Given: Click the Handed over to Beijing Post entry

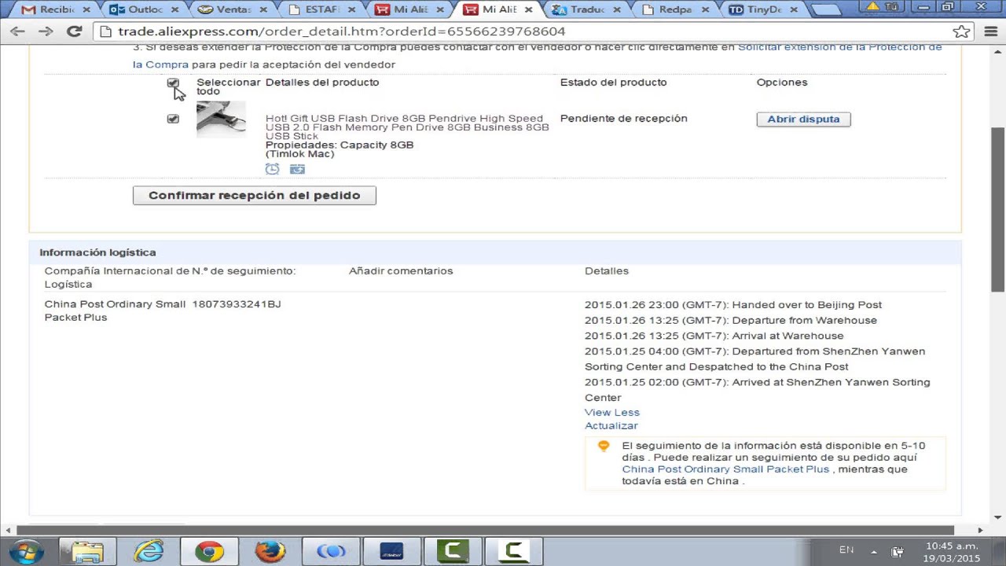Looking at the screenshot, I should (x=733, y=304).
